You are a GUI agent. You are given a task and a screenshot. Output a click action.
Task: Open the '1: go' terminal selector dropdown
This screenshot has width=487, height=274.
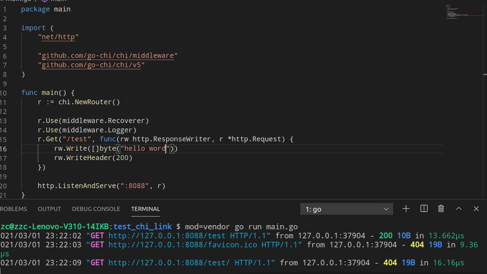347,209
